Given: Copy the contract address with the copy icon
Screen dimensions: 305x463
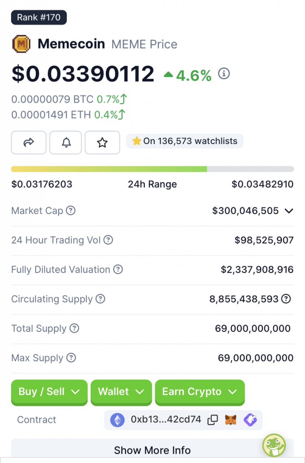Looking at the screenshot, I should 213,420.
